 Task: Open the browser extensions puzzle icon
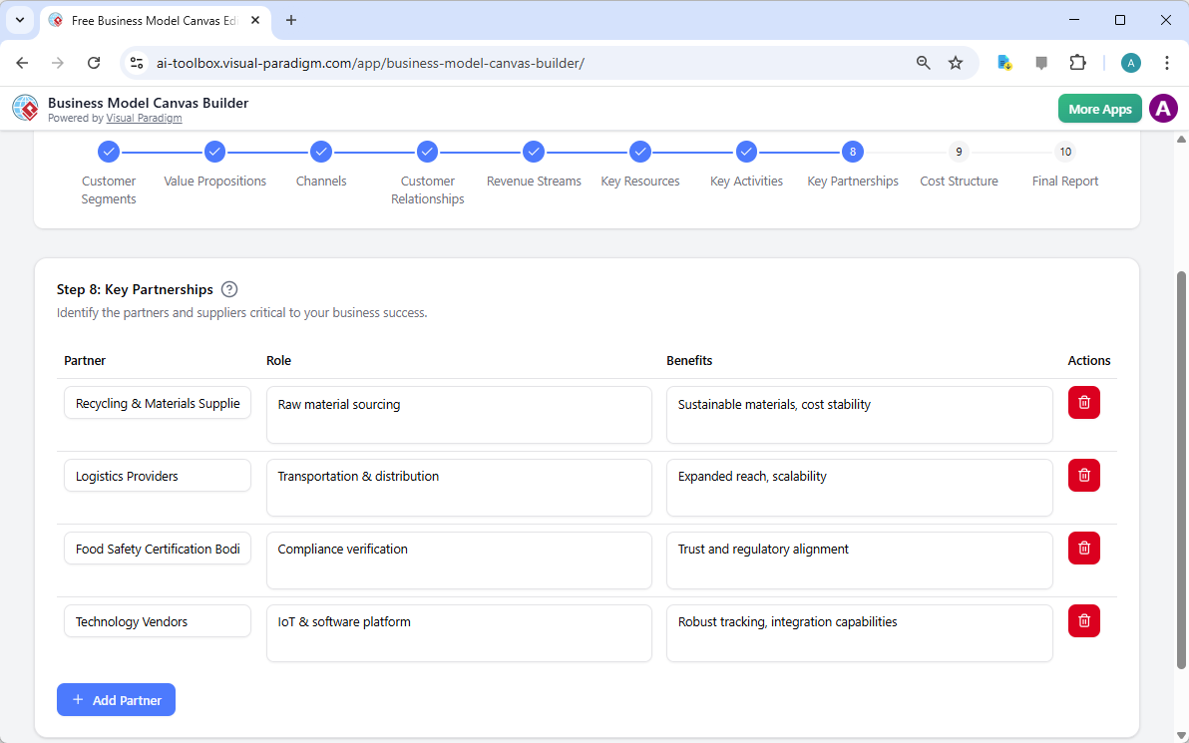pos(1078,62)
